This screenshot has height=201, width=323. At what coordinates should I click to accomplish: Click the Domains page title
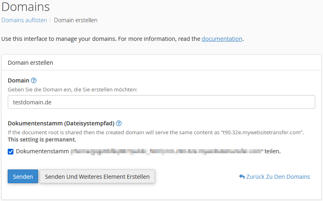26,7
